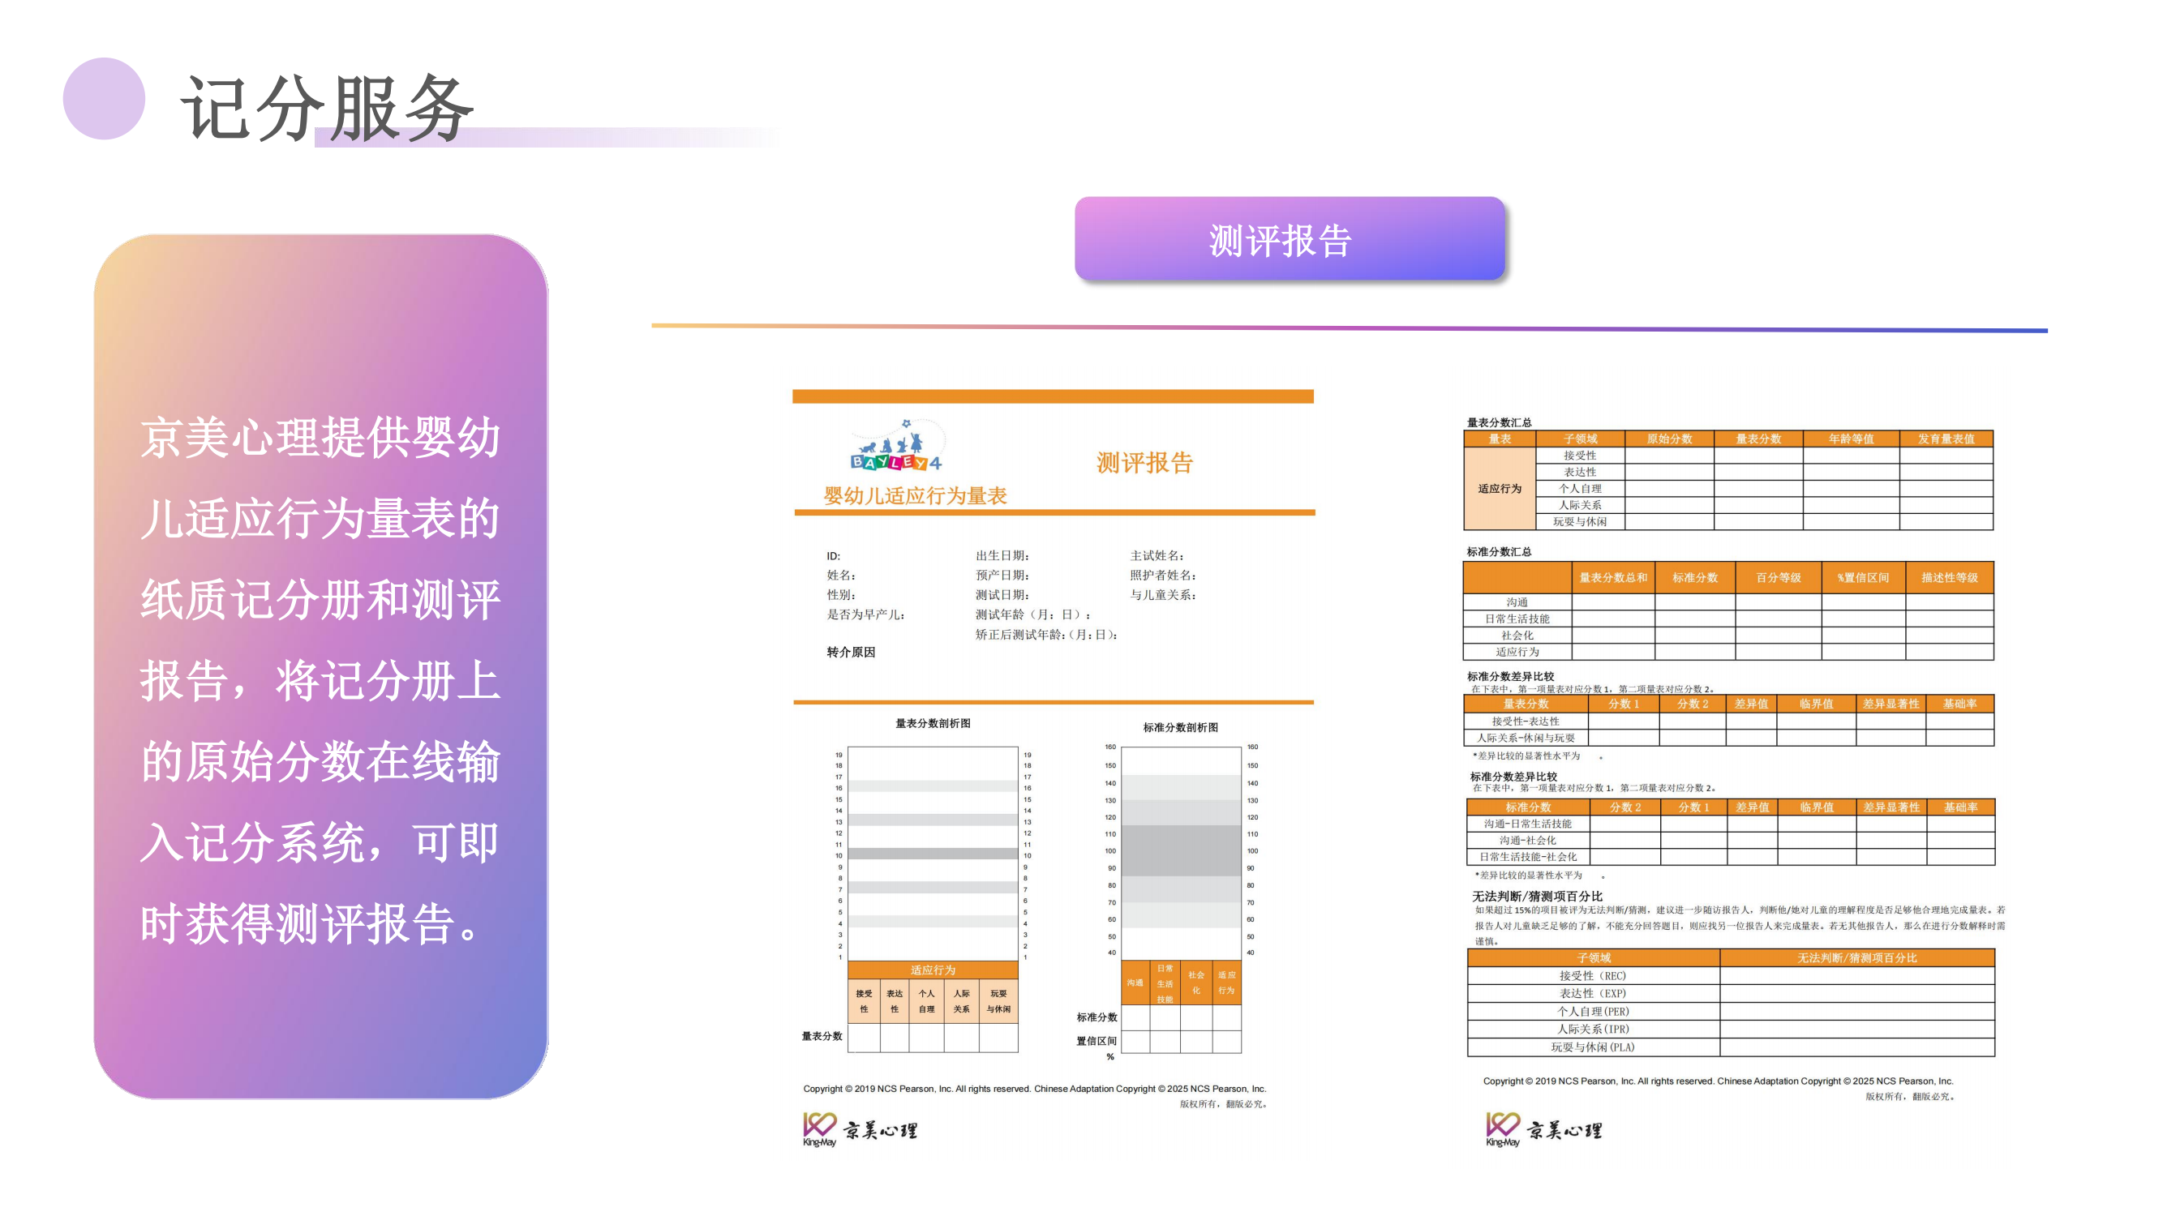Click the Bayley-4 logo image
The height and width of the screenshot is (1216, 2163).
[x=896, y=447]
